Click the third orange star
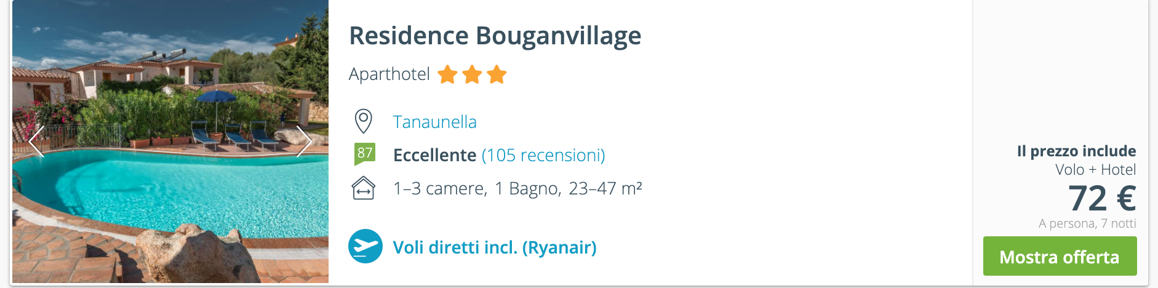Screen dimensions: 1158x288 tap(497, 74)
